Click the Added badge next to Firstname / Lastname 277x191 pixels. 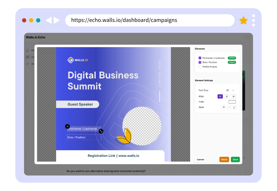point(232,58)
